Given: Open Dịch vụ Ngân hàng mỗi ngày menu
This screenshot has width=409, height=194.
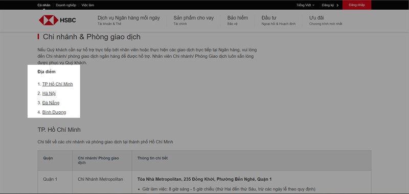Looking at the screenshot, I should pyautogui.click(x=129, y=20).
